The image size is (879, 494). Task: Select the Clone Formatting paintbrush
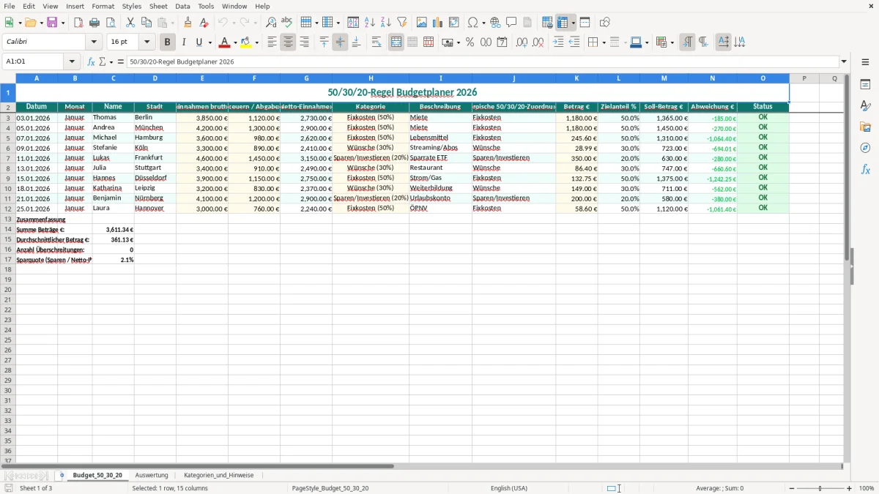[188, 23]
